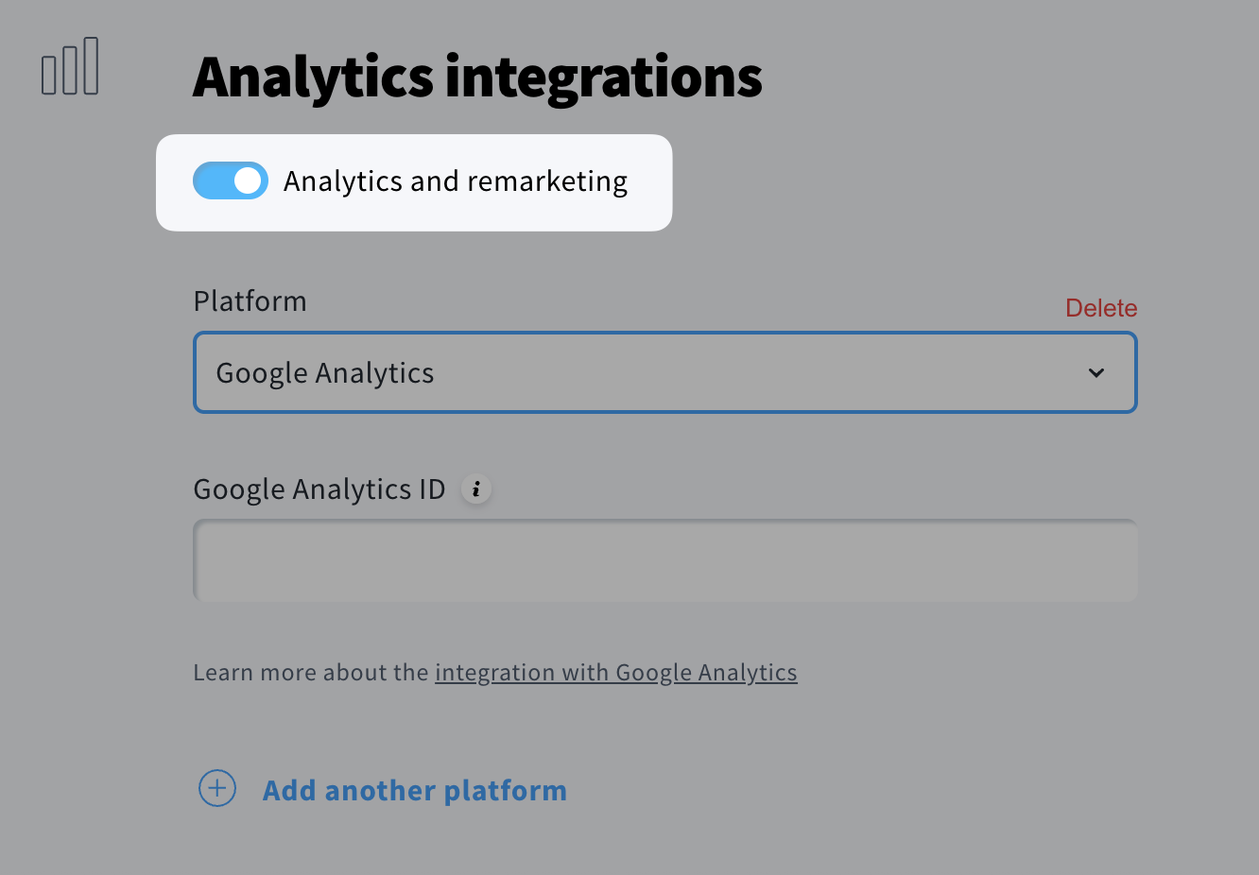Click the plus icon next to Add another platform

(x=216, y=788)
